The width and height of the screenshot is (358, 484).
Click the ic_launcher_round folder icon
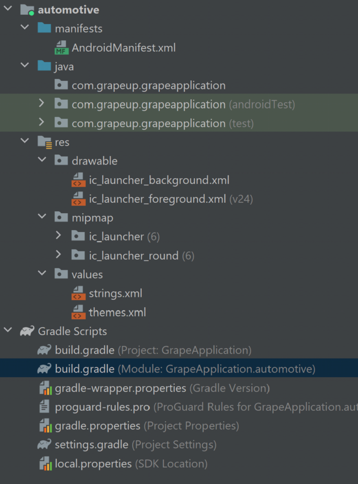click(x=78, y=255)
